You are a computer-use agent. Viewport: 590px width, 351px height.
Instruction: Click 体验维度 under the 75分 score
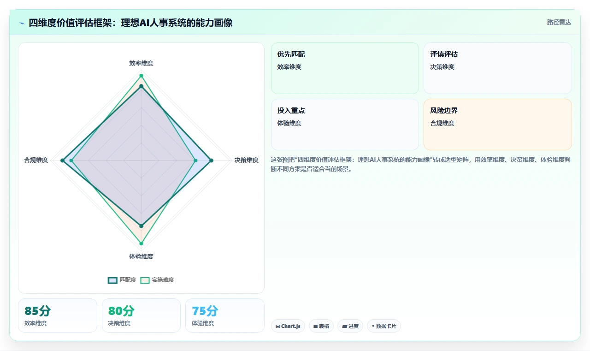tap(203, 323)
